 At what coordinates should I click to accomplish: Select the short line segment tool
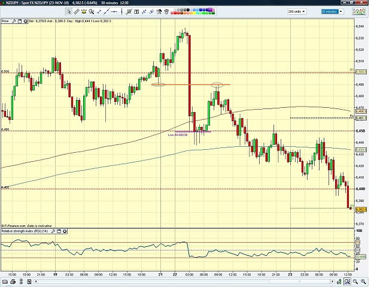[x=99, y=11]
